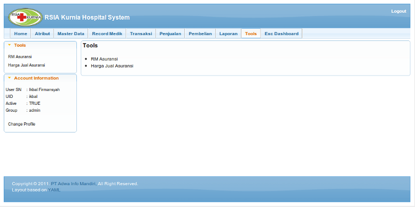Click the RSIA Kurnia Hospital System title

click(x=87, y=18)
